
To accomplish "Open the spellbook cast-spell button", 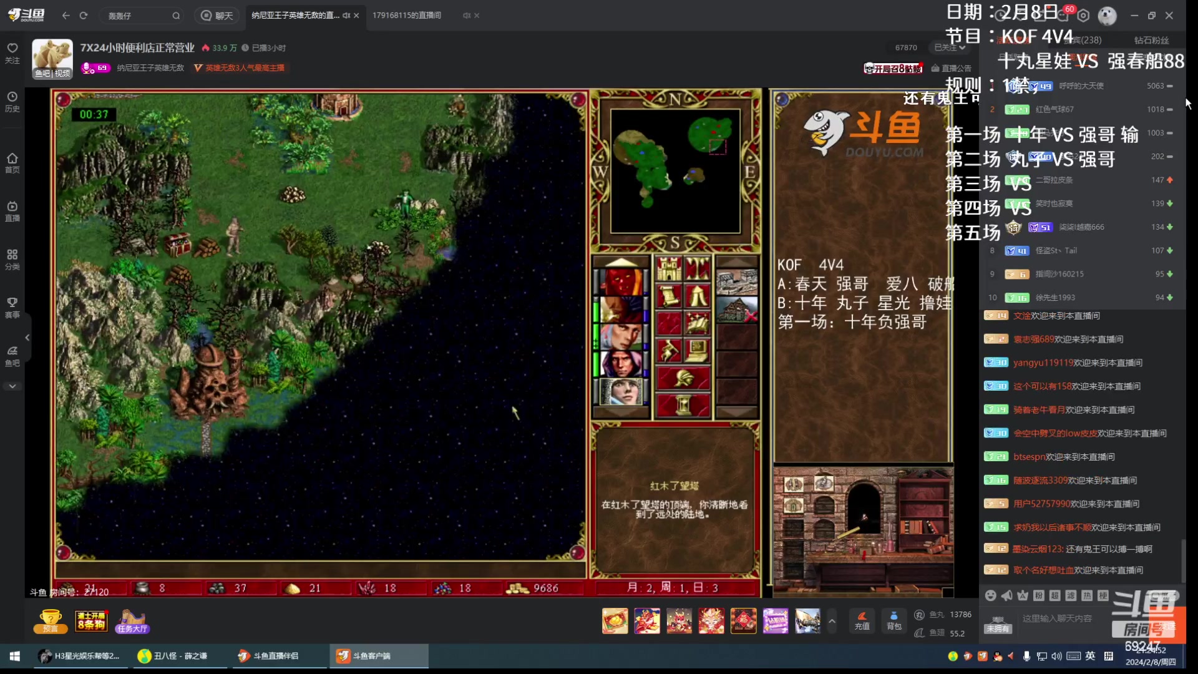I will pyautogui.click(x=698, y=323).
